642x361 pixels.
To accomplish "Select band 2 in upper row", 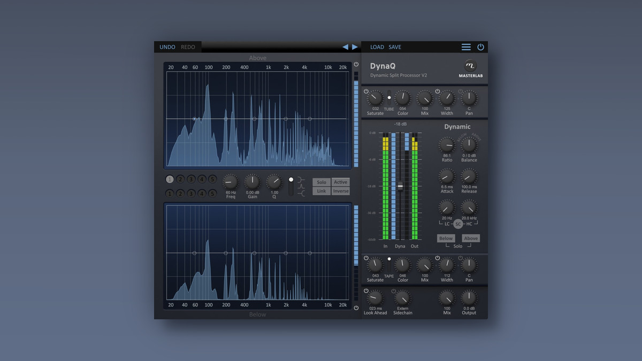I will point(180,179).
